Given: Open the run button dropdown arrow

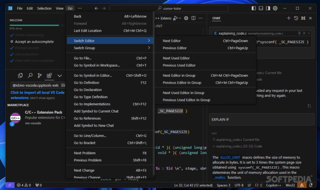Looking at the screenshot, I should click(x=180, y=18).
